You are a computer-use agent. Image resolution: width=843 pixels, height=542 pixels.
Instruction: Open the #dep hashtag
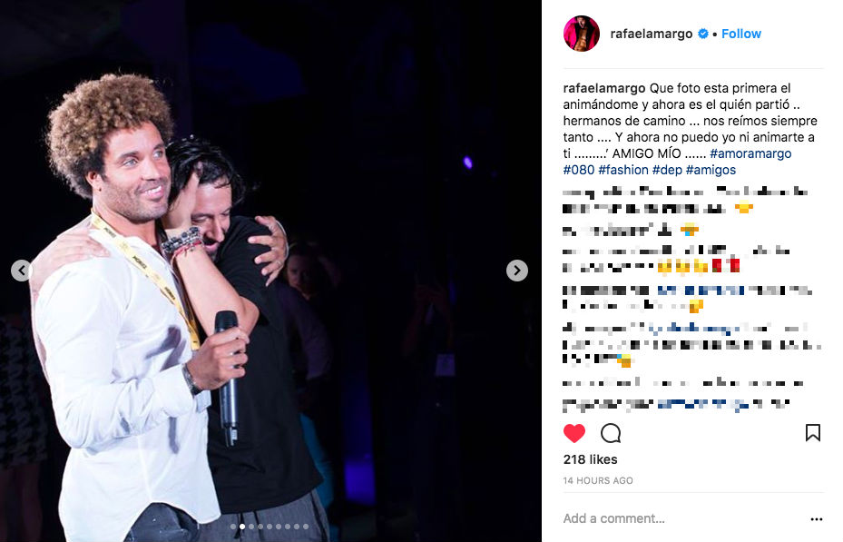coord(667,170)
